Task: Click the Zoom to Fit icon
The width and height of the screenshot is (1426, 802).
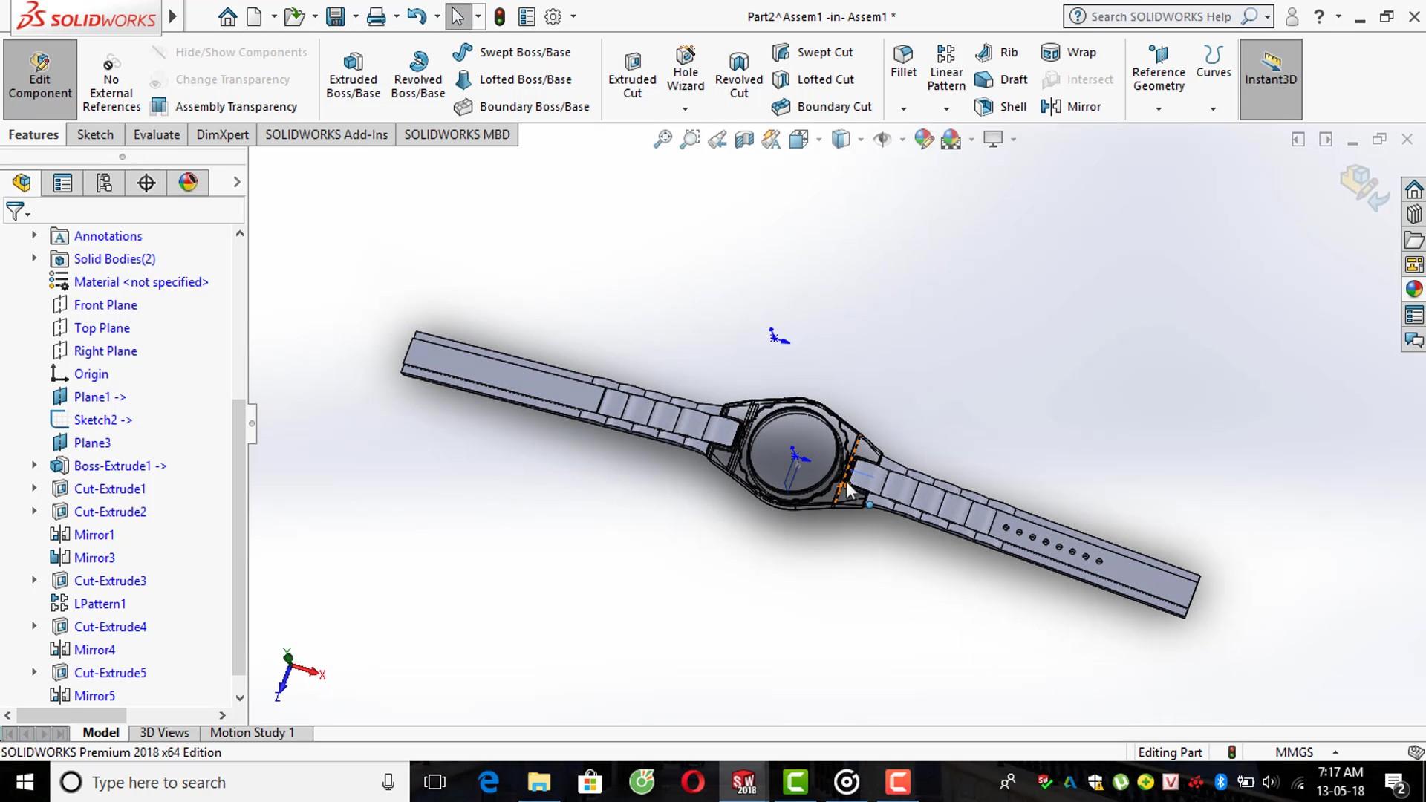Action: (x=662, y=140)
